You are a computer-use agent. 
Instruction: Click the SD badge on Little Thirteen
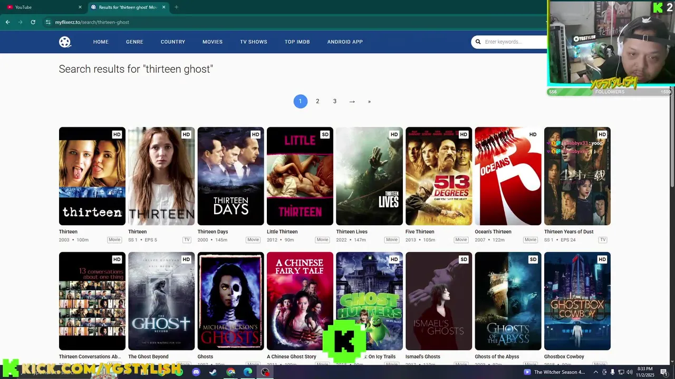tap(325, 135)
